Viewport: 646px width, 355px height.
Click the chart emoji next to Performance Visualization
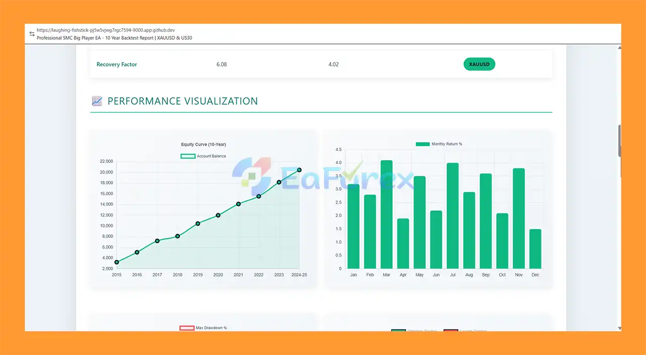coord(97,101)
